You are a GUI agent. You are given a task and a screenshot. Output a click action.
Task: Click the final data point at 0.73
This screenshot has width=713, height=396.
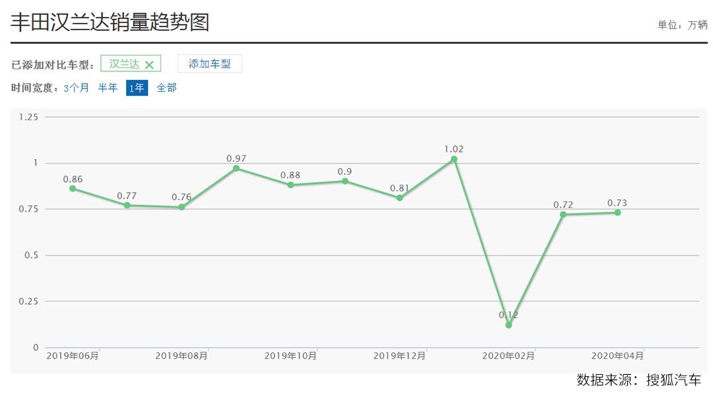[x=617, y=213]
